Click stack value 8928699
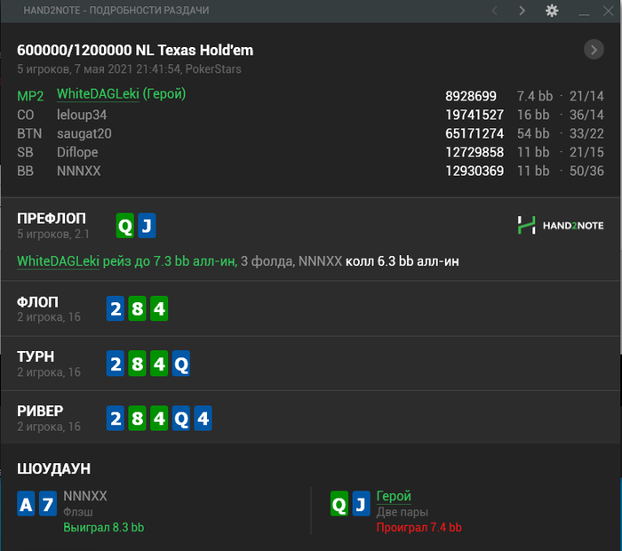The width and height of the screenshot is (622, 551). coord(470,96)
